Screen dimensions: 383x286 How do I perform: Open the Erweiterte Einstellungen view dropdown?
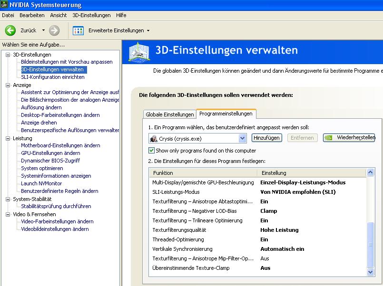click(148, 31)
